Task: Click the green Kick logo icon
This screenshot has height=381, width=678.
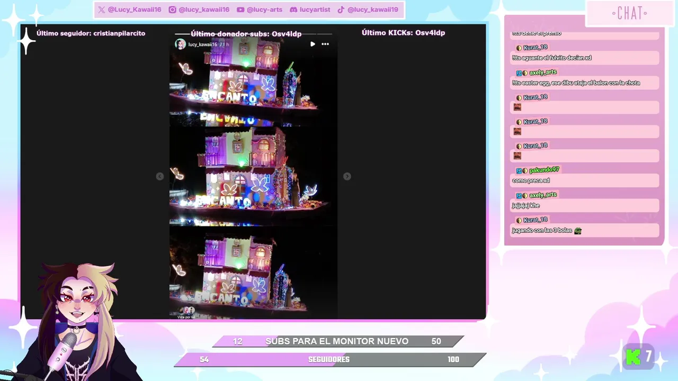Action: click(x=634, y=357)
